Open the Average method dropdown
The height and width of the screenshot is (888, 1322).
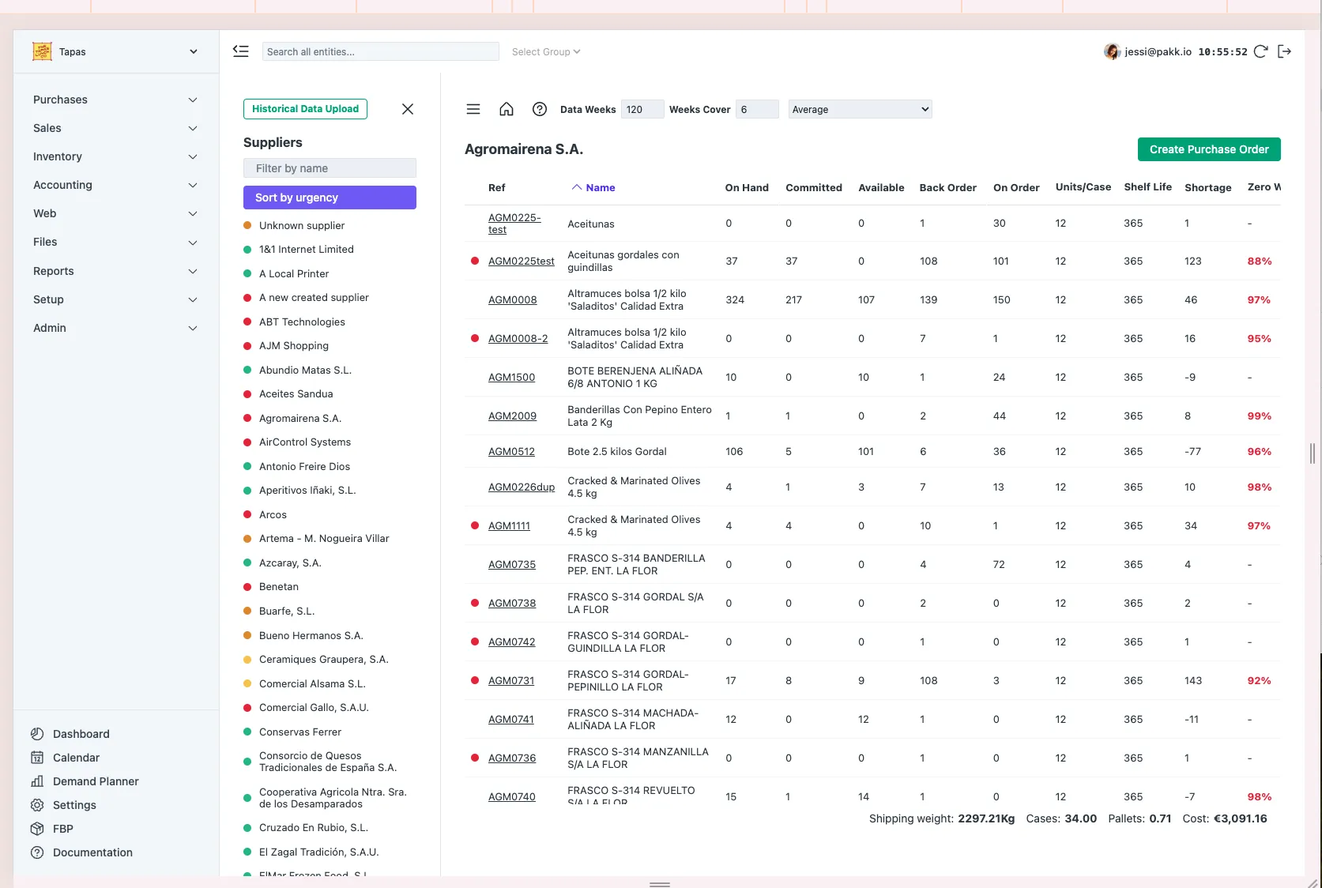pyautogui.click(x=860, y=109)
